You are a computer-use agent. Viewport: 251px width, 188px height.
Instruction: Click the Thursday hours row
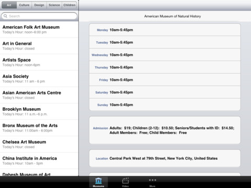tap(165, 67)
